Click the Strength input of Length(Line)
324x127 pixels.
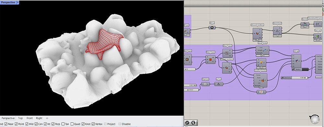tap(259, 53)
